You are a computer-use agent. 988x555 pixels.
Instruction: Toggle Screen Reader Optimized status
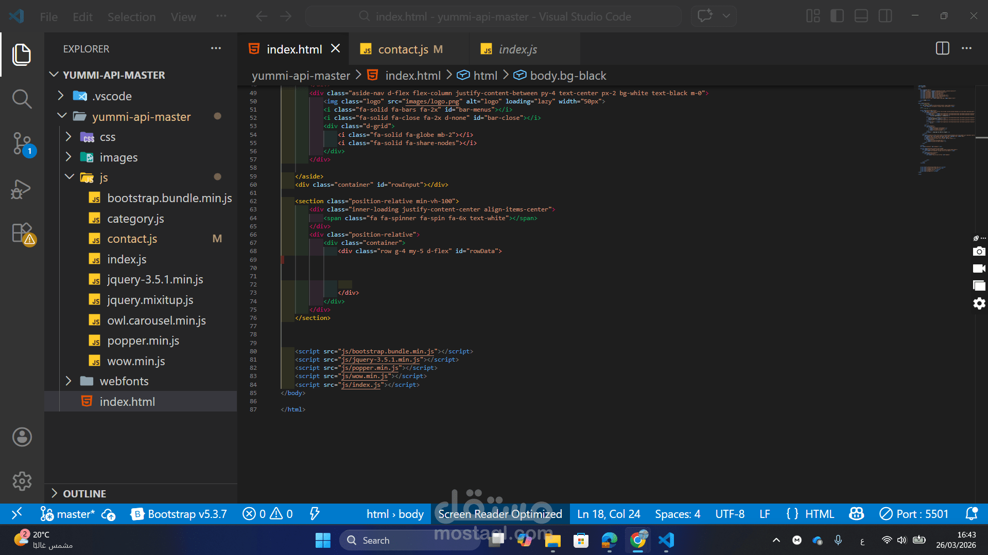pyautogui.click(x=500, y=514)
